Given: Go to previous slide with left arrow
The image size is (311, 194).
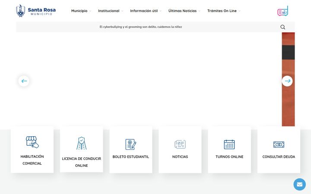Looking at the screenshot, I should pyautogui.click(x=24, y=81).
